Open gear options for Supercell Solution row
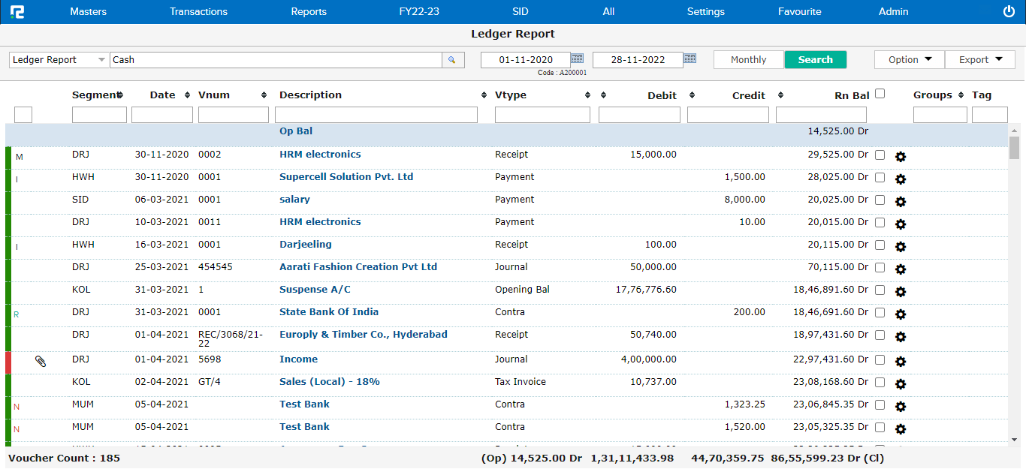Screen dimensions: 1026x469 [x=901, y=179]
